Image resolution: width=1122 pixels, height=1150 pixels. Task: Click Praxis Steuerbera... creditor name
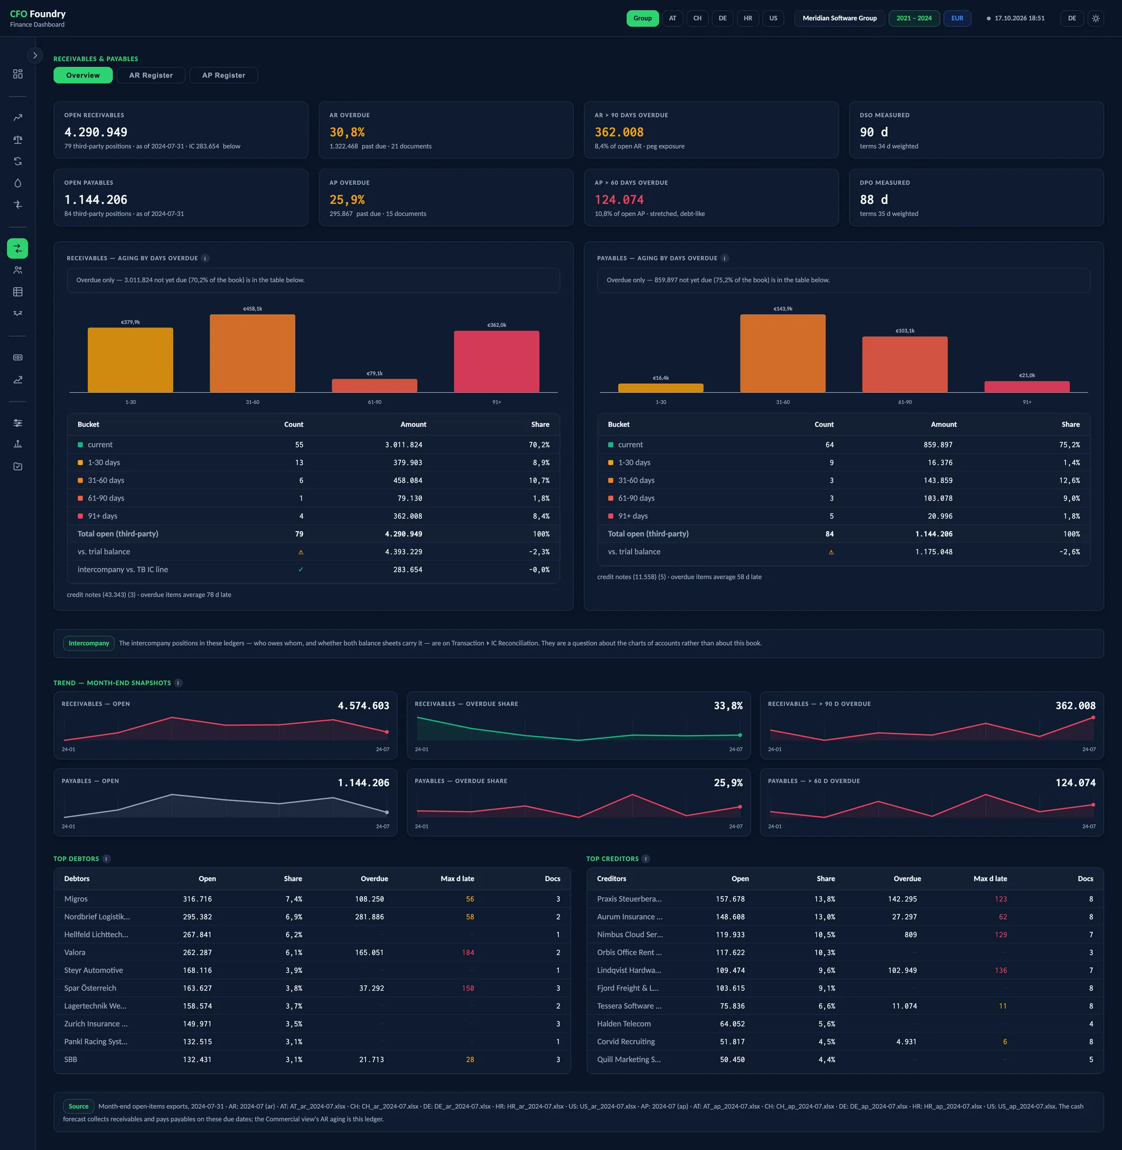(x=629, y=899)
